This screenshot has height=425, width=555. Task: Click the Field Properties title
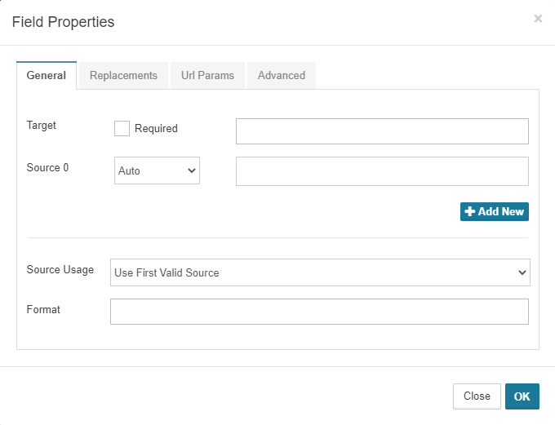click(x=63, y=22)
